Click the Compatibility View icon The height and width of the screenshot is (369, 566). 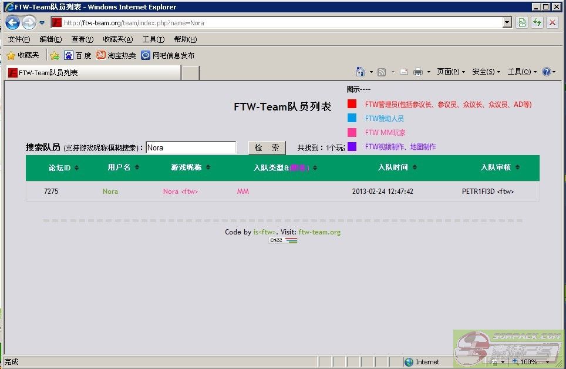521,23
